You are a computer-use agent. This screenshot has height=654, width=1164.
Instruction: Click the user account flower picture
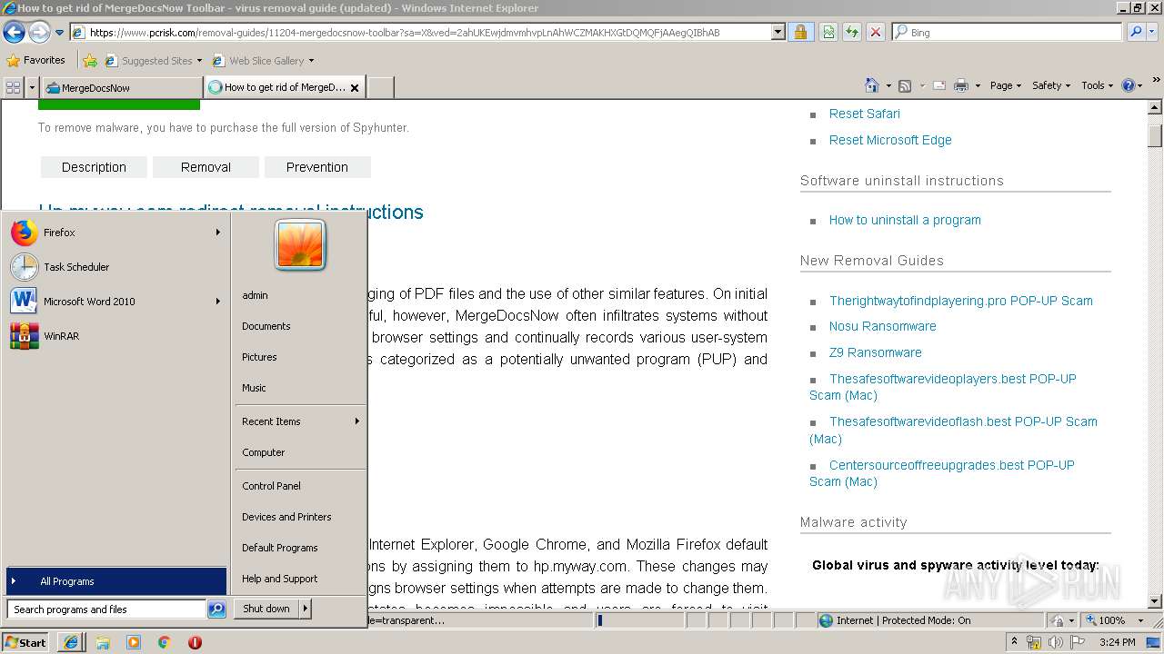click(x=300, y=244)
